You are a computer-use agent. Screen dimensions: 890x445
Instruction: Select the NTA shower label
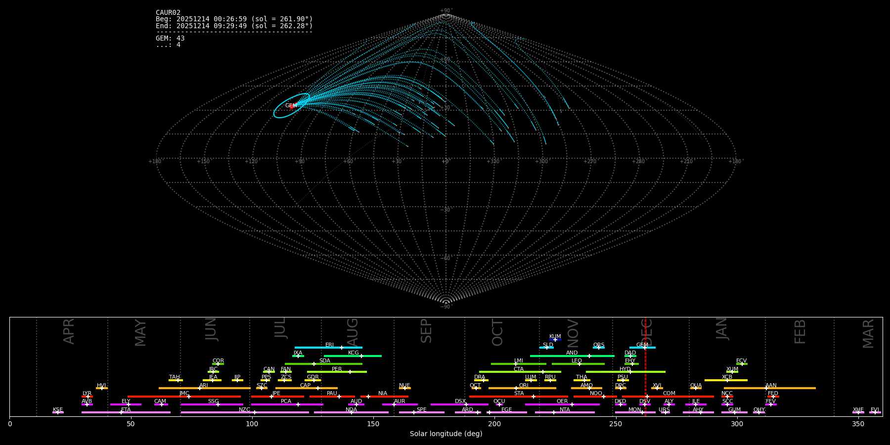pyautogui.click(x=565, y=410)
